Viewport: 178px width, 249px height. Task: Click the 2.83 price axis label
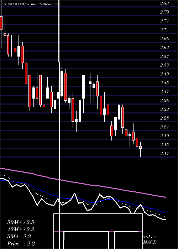(164, 4)
